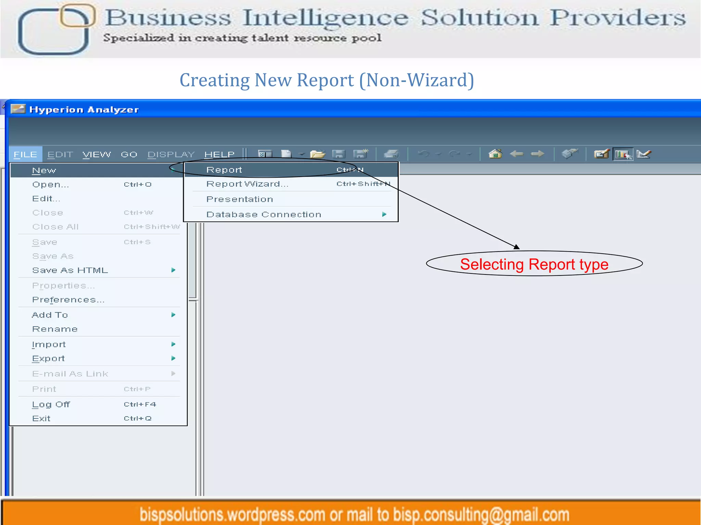Expand the E-mail As Link submenu
The width and height of the screenshot is (701, 525).
pos(98,374)
